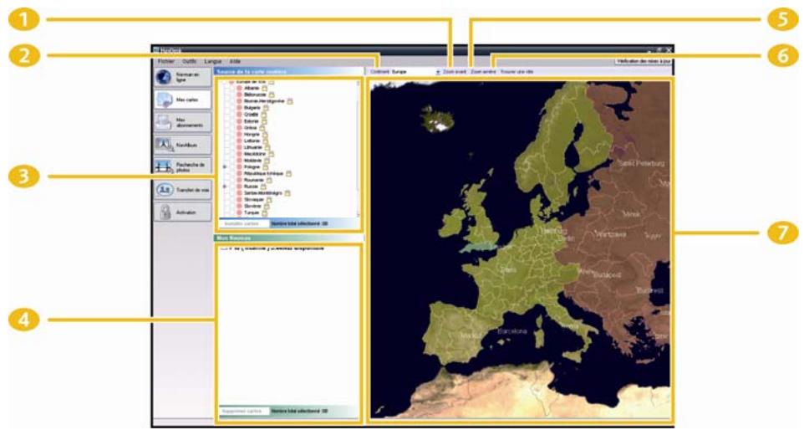Open the Mes abonnements sidebar icon
The image size is (804, 430).
pyautogui.click(x=165, y=122)
